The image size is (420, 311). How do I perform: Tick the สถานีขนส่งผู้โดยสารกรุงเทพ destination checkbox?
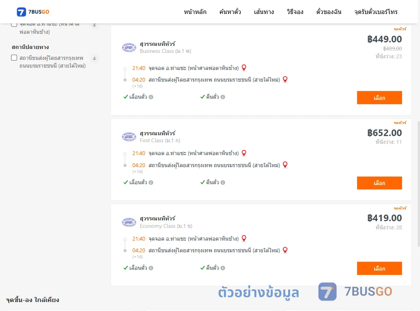click(14, 58)
